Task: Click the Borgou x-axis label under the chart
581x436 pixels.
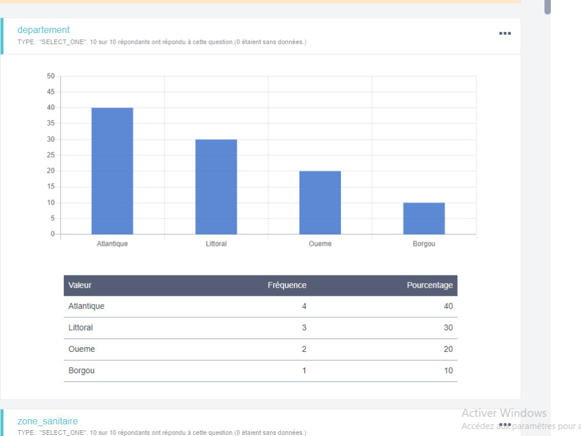Action: (424, 244)
